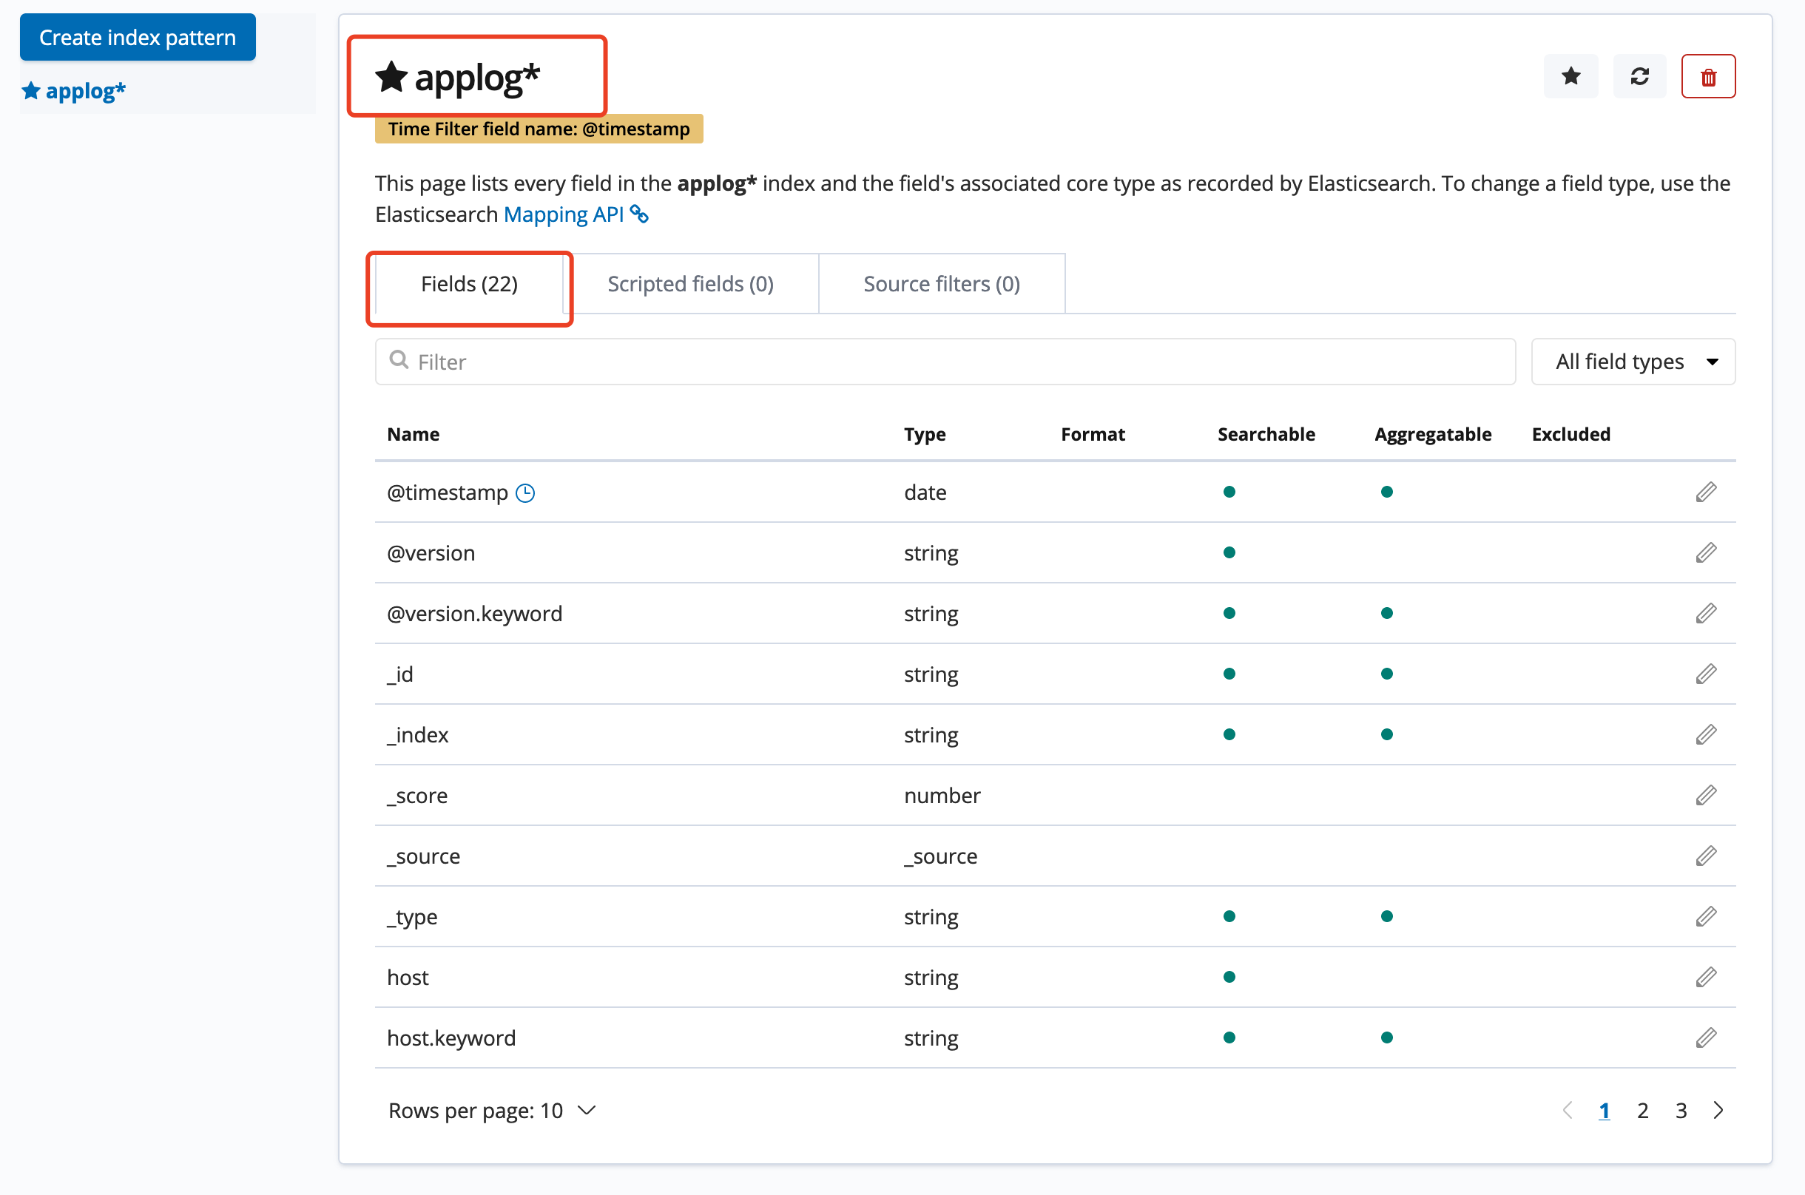
Task: Edit host.keyword field pencil icon
Action: pos(1706,1037)
